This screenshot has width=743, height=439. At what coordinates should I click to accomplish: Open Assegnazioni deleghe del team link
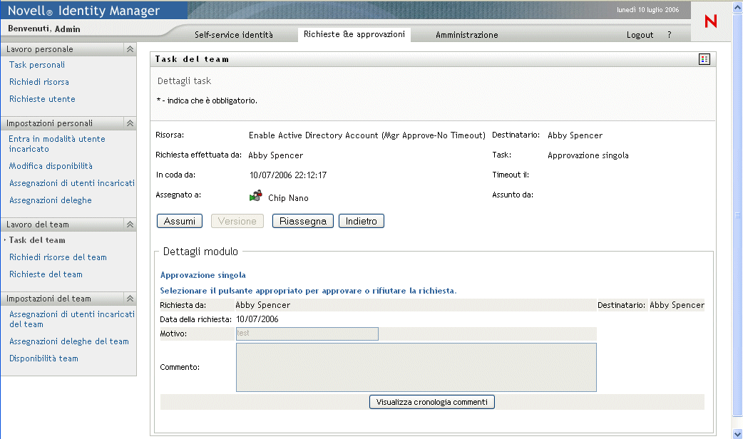(69, 341)
